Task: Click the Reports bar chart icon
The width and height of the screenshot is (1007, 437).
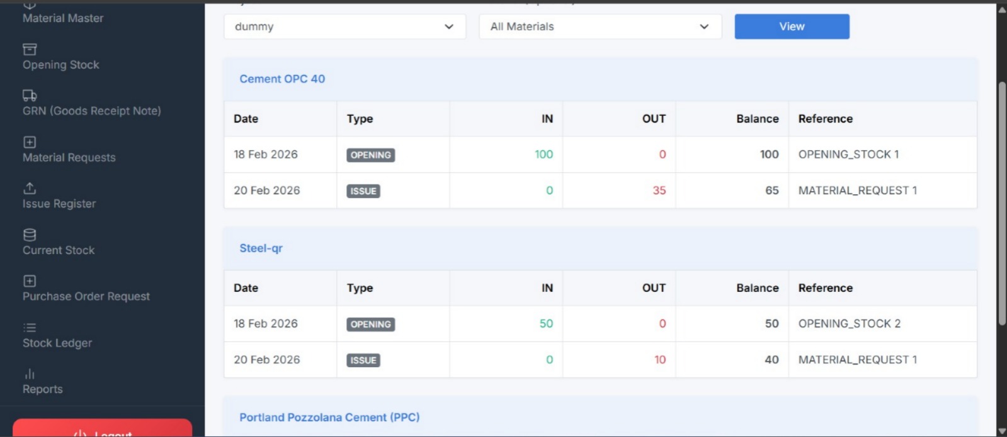Action: click(x=30, y=374)
